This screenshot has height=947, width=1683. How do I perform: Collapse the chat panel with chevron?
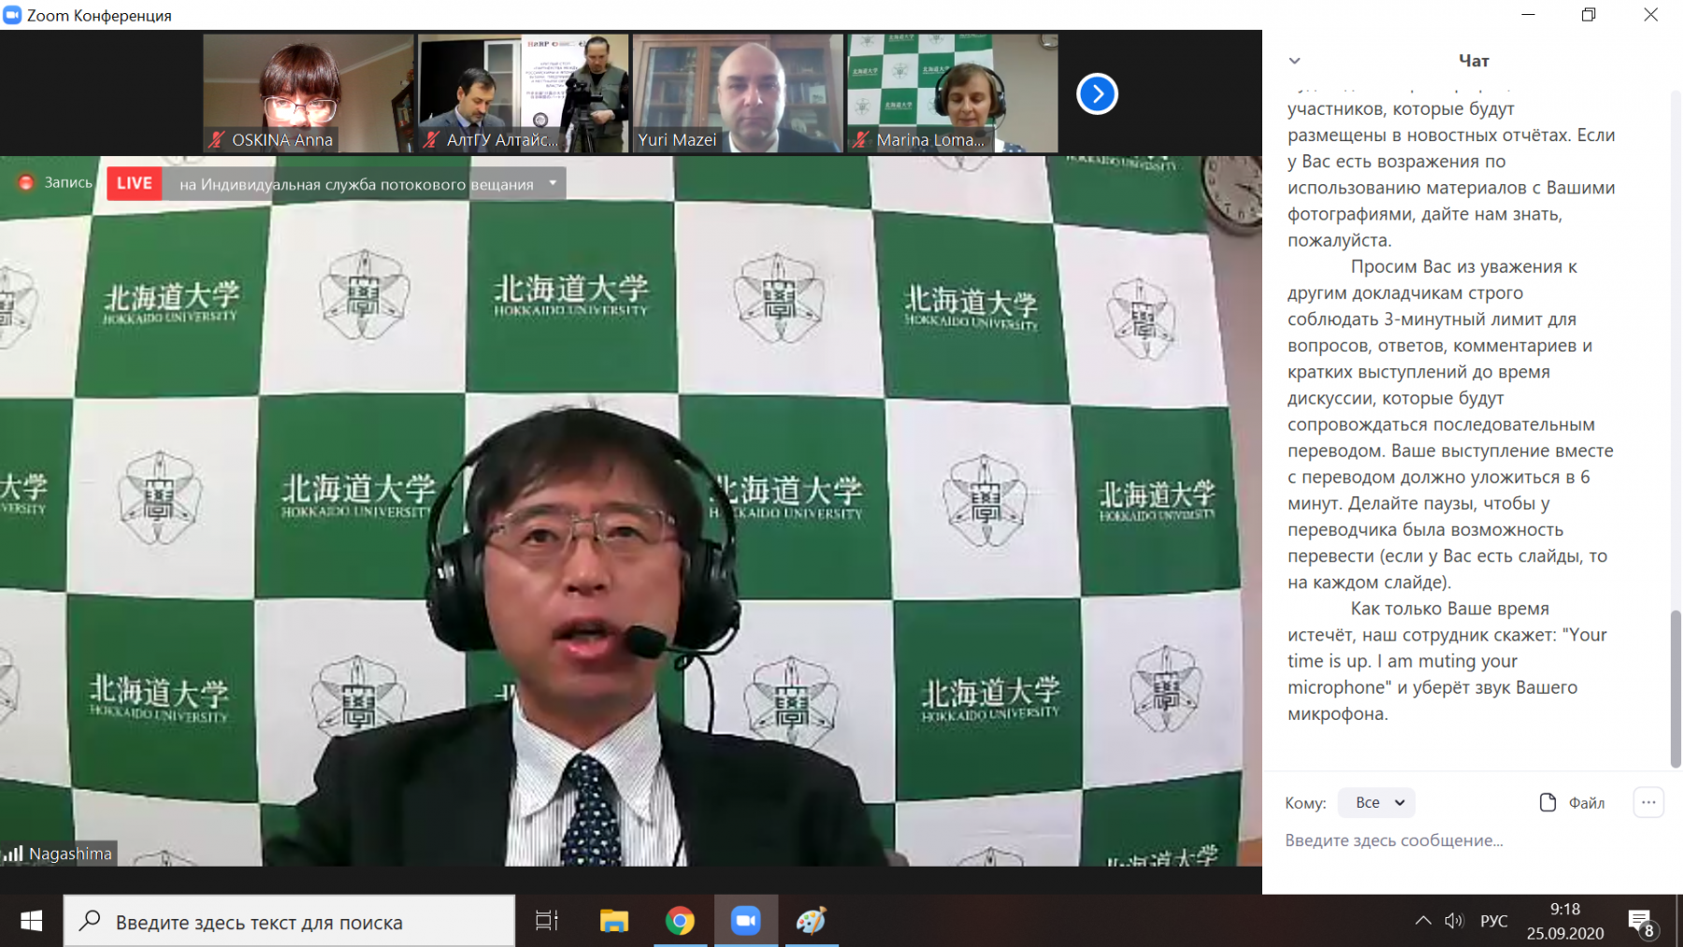(x=1294, y=61)
